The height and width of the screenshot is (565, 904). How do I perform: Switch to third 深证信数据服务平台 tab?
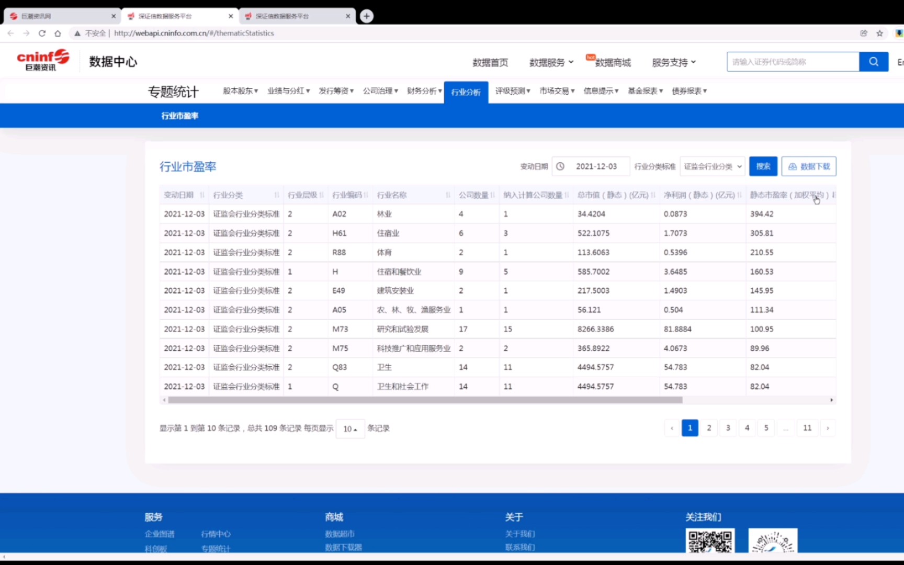tap(297, 16)
